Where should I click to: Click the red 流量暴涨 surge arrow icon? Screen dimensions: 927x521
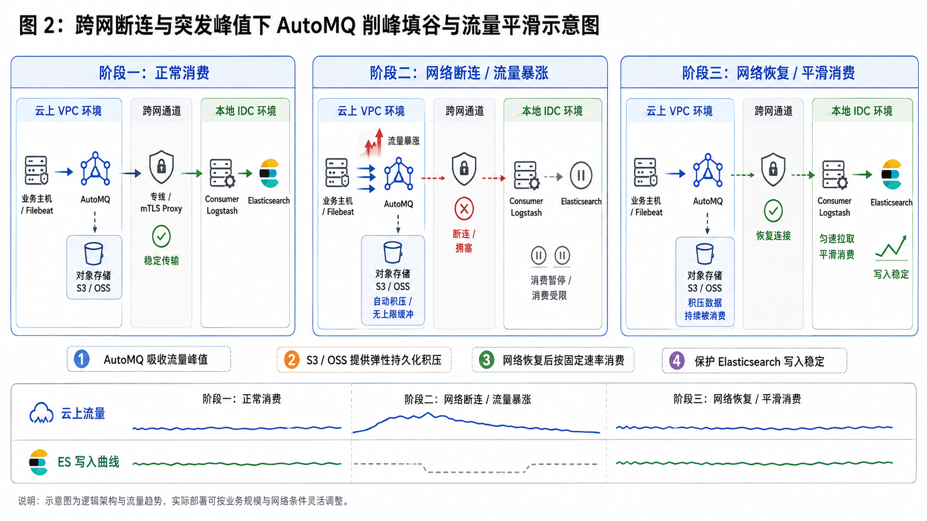(x=373, y=143)
